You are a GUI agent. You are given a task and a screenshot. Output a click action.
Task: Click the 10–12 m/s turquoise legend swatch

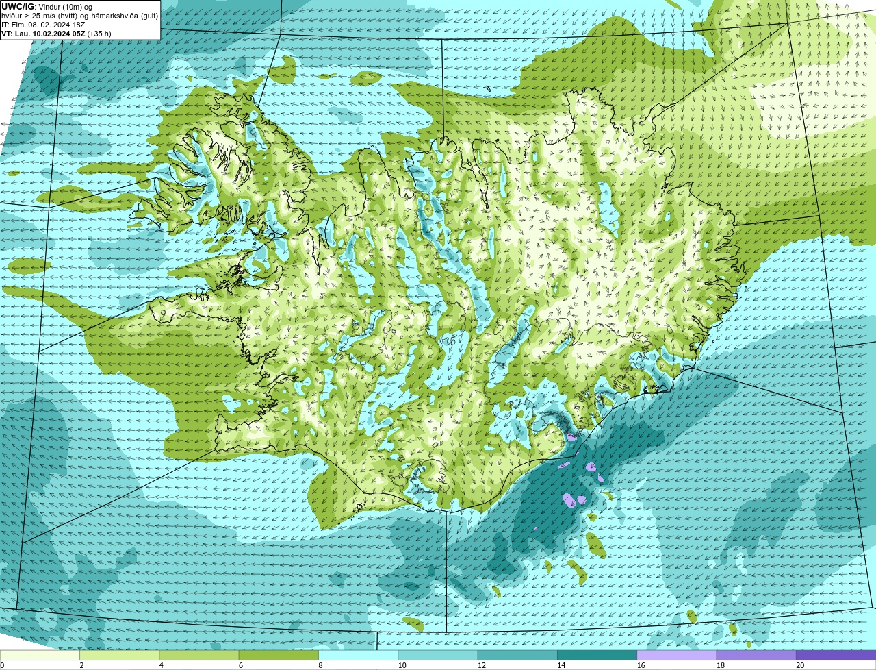point(438,655)
